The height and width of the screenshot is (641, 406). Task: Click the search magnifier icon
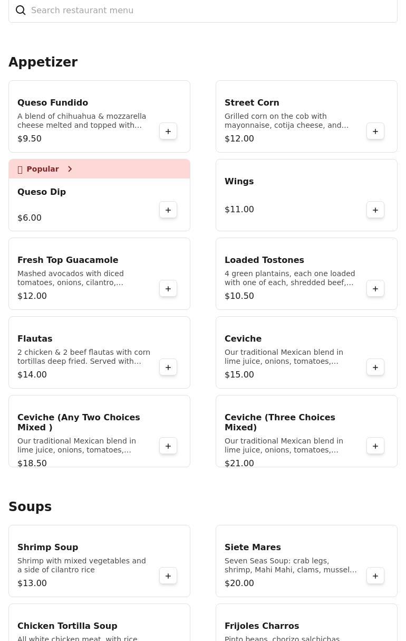click(21, 11)
